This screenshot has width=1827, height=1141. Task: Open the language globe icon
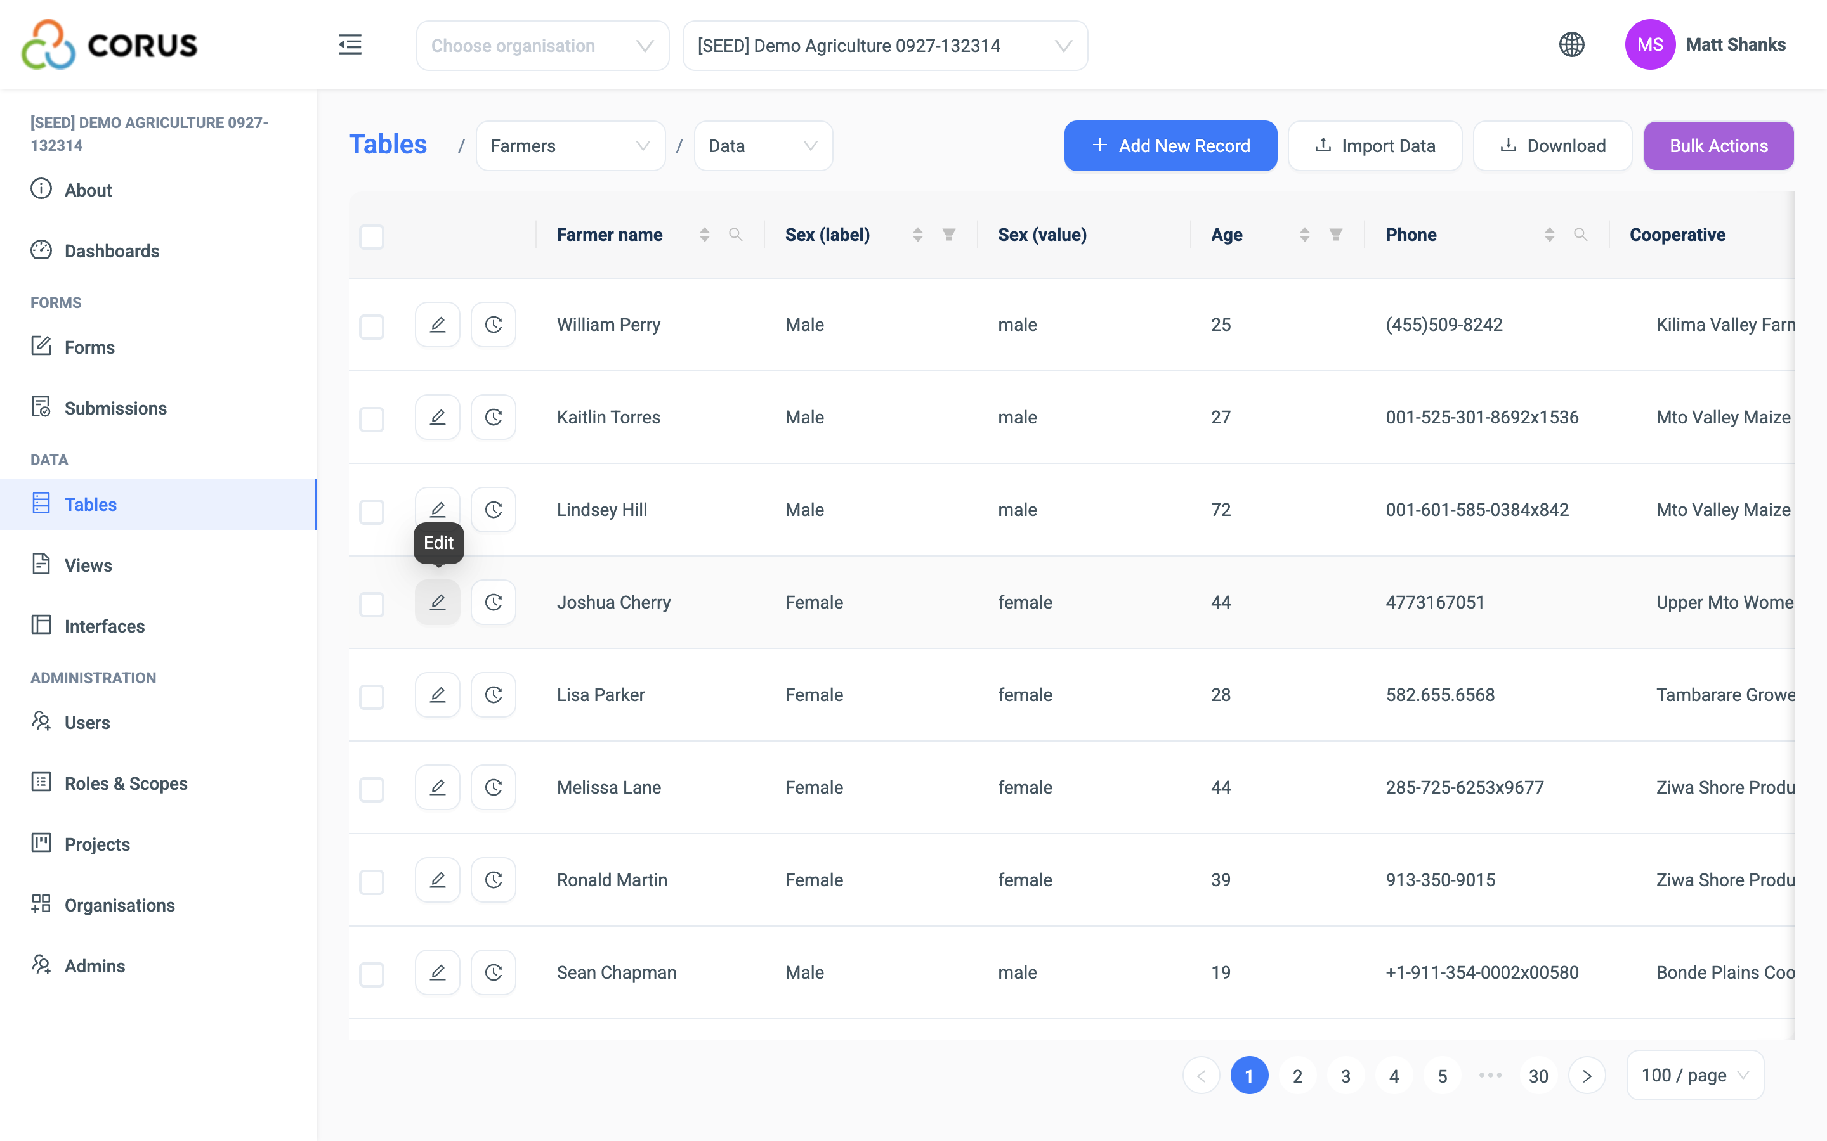[1572, 44]
